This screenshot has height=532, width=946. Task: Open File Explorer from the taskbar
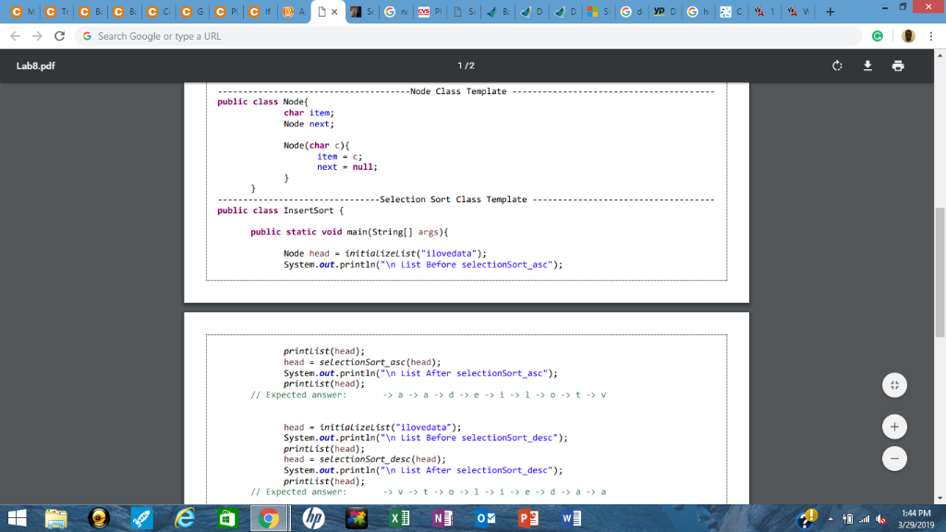coord(56,519)
